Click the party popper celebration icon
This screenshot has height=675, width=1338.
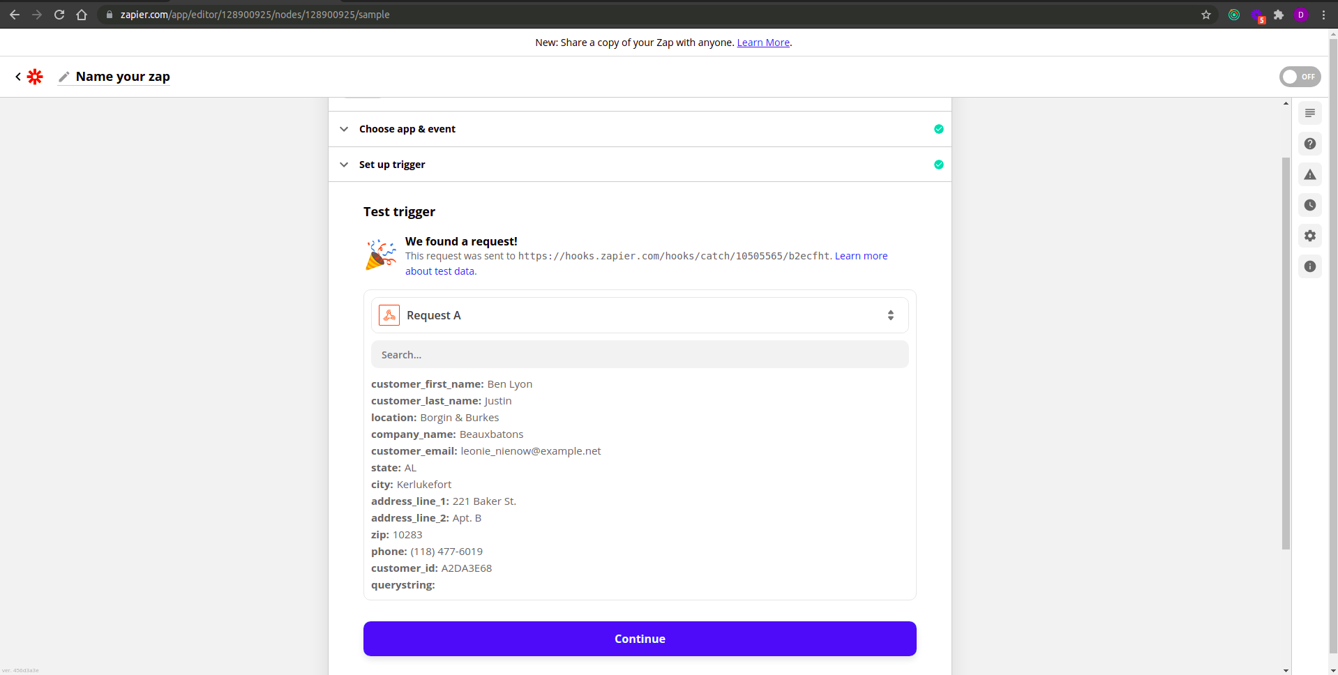click(x=381, y=255)
